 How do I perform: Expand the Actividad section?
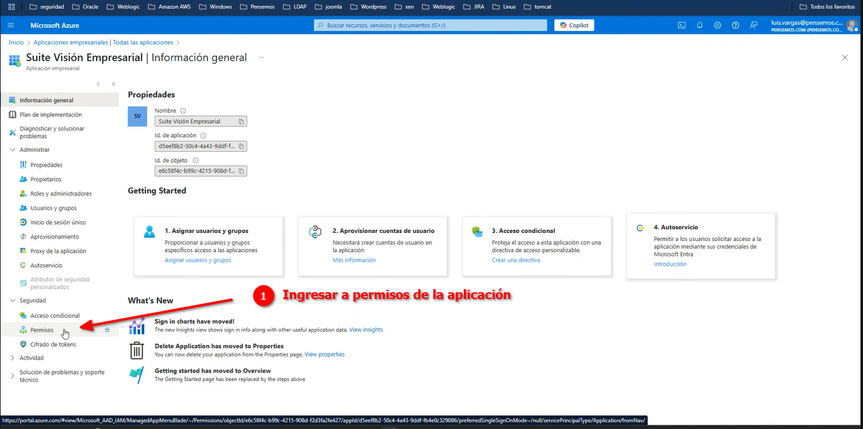13,358
